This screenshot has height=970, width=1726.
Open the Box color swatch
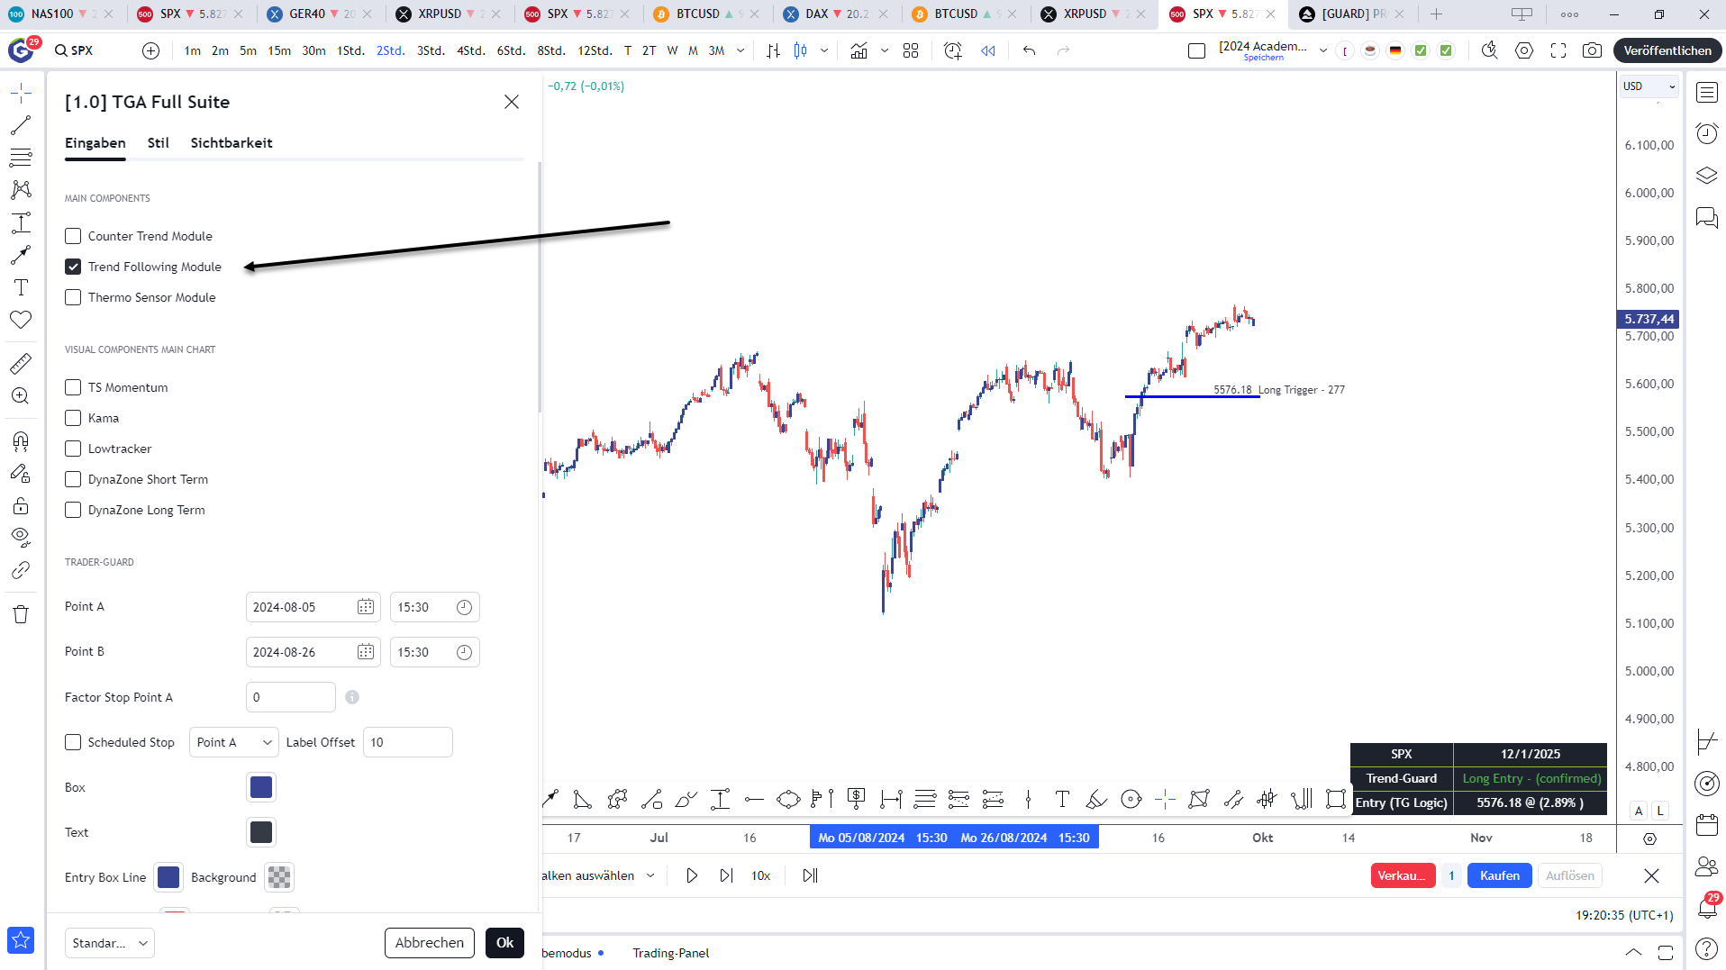click(260, 787)
